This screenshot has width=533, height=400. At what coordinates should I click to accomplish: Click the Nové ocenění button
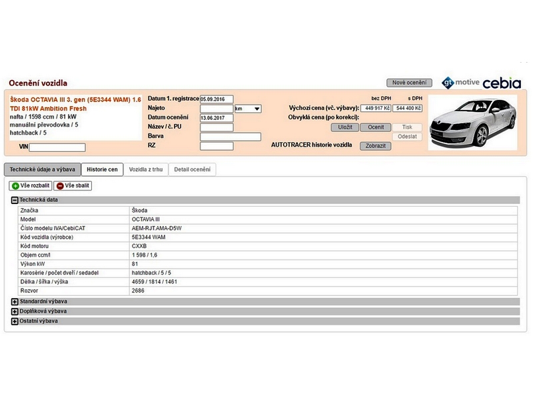409,83
